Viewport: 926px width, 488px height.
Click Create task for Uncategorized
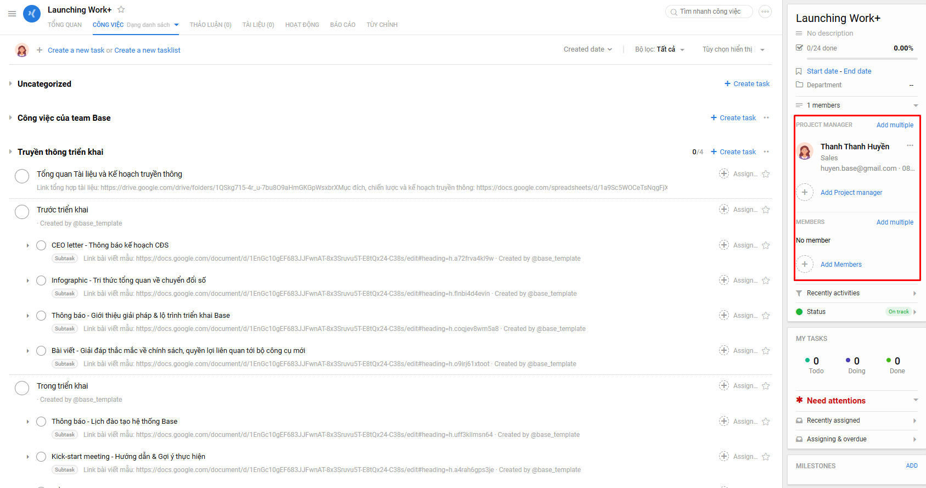[x=747, y=83]
